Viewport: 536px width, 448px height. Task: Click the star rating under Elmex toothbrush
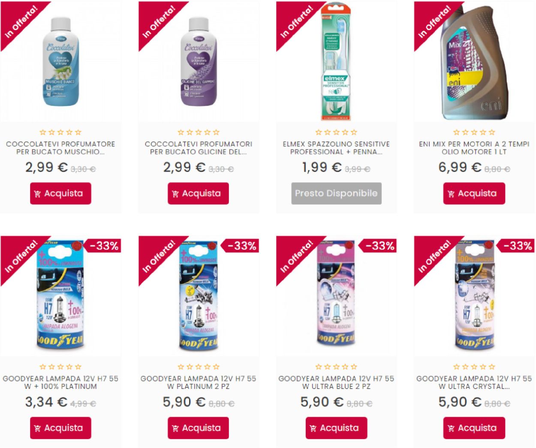(336, 132)
